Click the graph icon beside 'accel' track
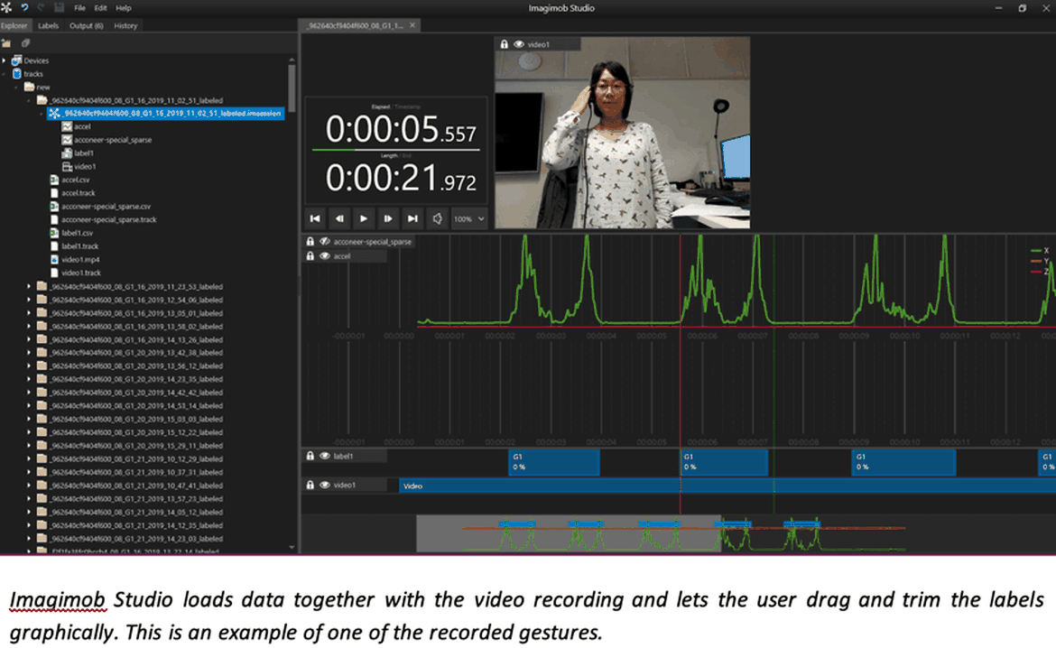Image resolution: width=1056 pixels, height=648 pixels. [67, 126]
